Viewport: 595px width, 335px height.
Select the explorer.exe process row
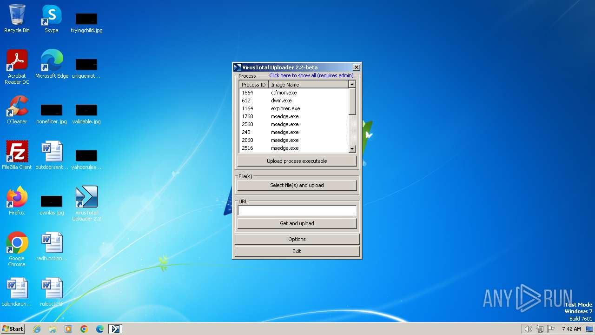[x=294, y=108]
